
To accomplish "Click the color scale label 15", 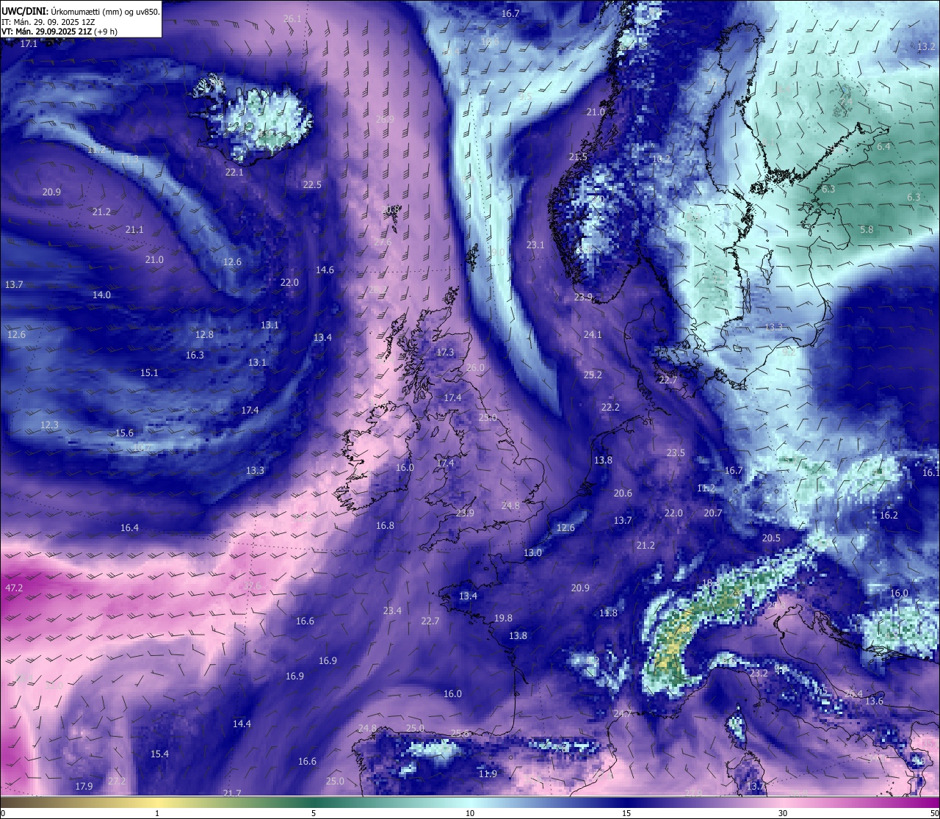I will [x=626, y=813].
